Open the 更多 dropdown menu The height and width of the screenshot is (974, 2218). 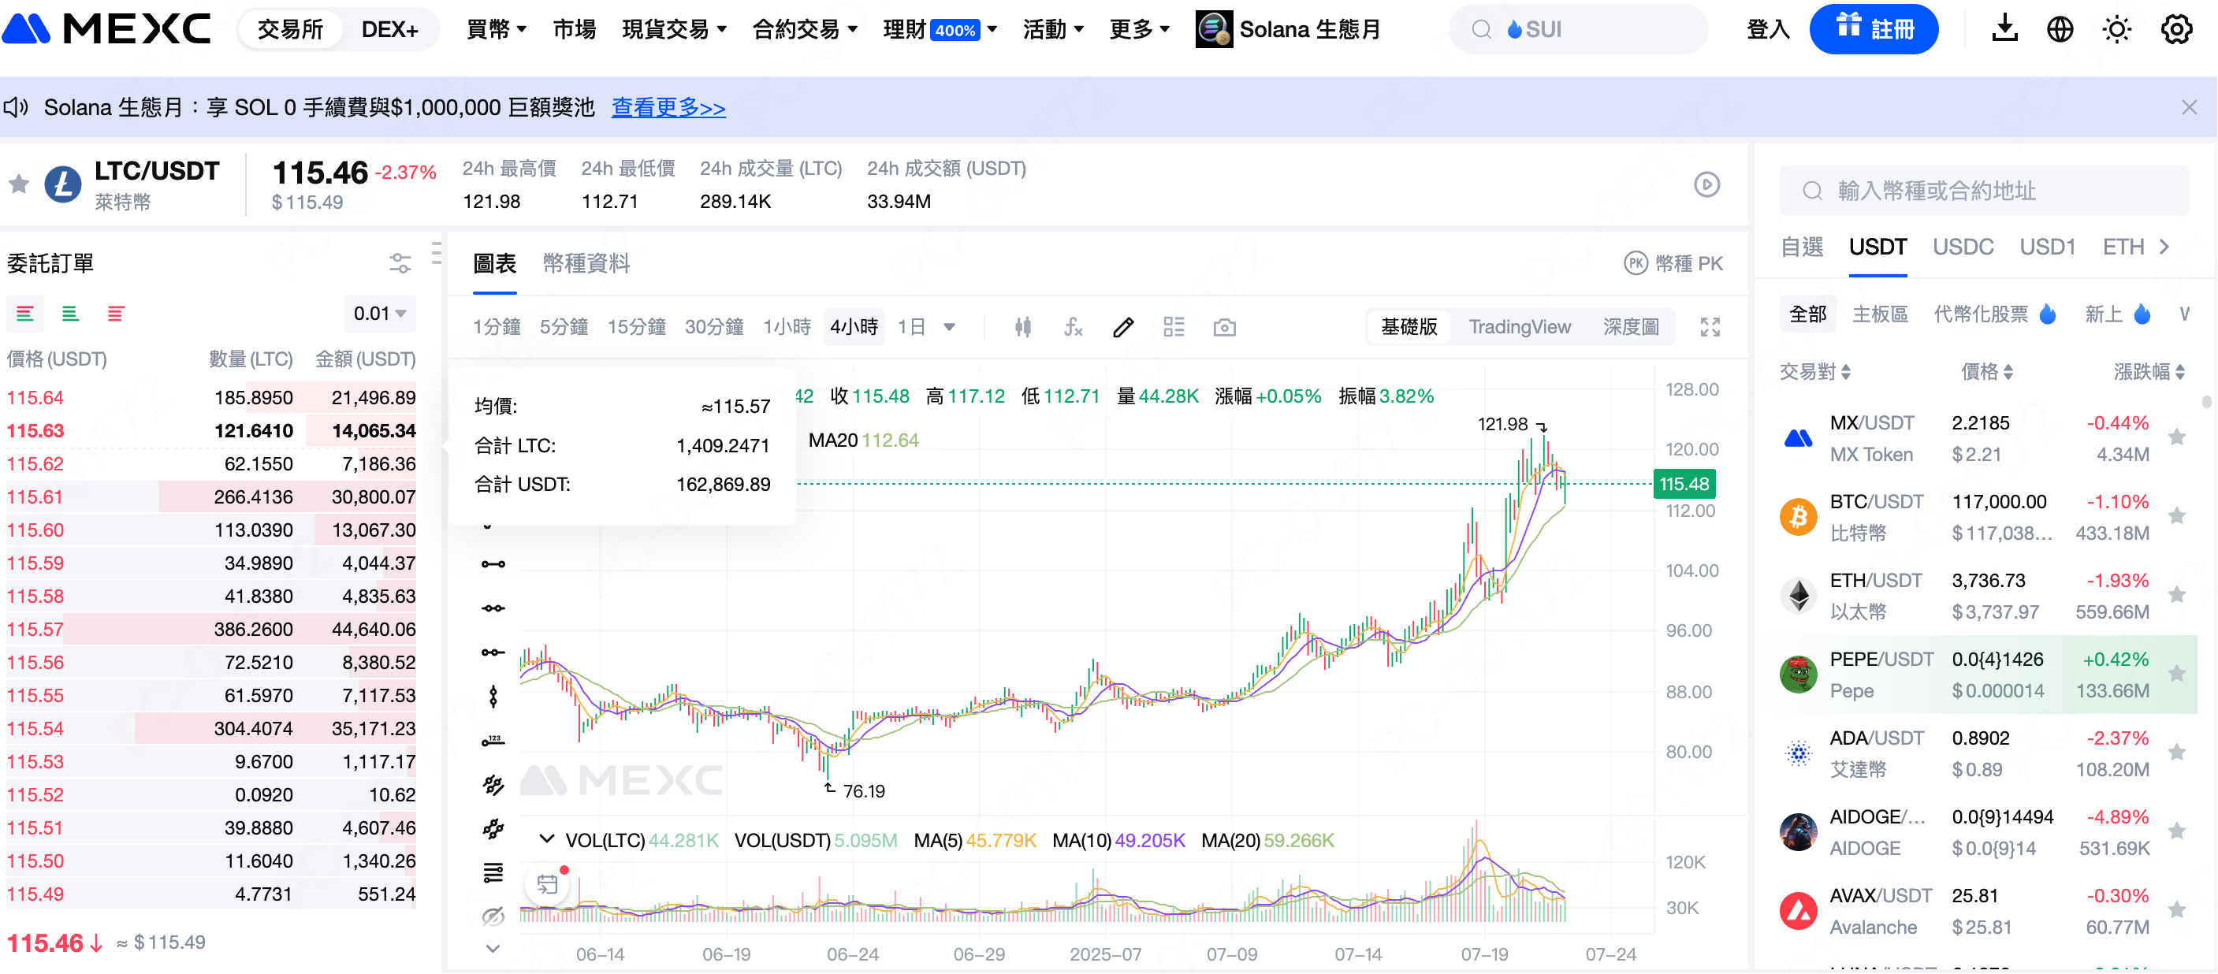click(x=1139, y=29)
